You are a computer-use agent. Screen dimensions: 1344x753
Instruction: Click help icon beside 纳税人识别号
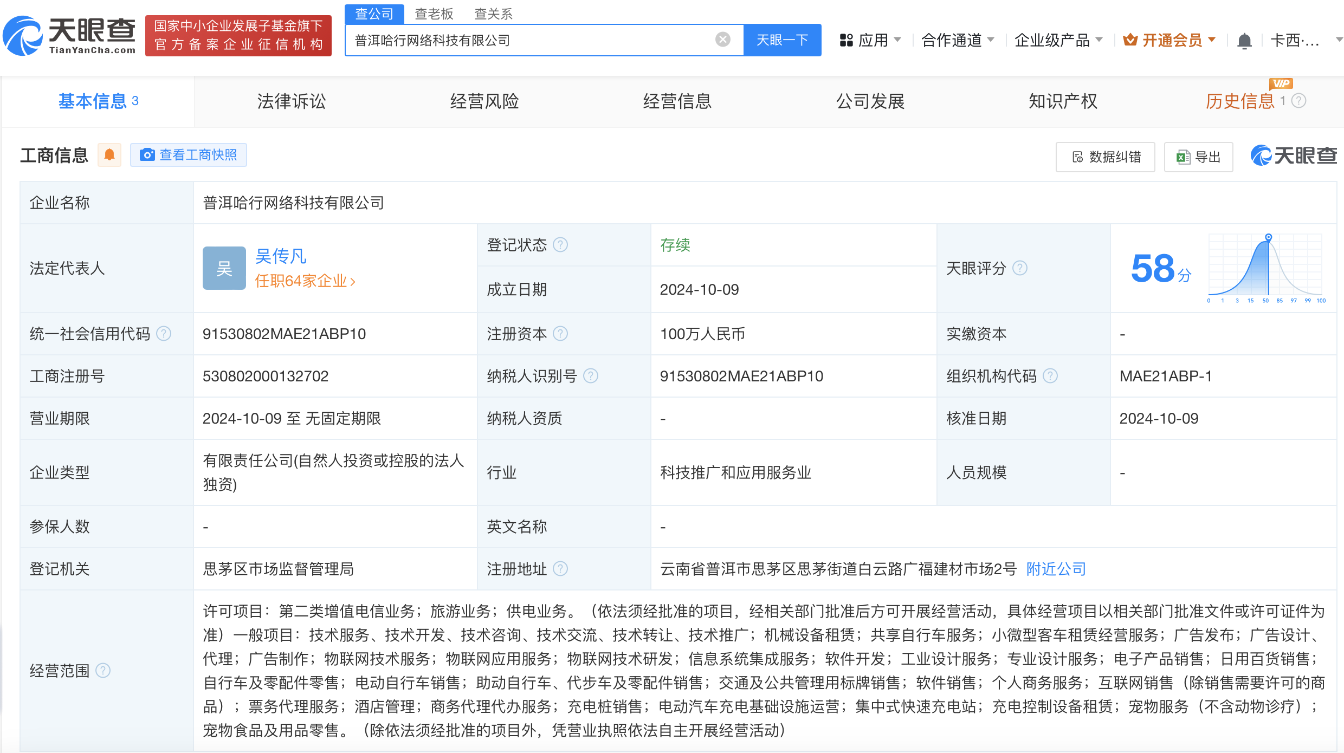click(x=591, y=376)
